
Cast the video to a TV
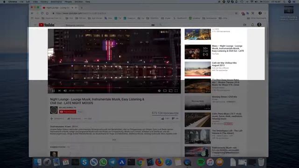point(171,91)
